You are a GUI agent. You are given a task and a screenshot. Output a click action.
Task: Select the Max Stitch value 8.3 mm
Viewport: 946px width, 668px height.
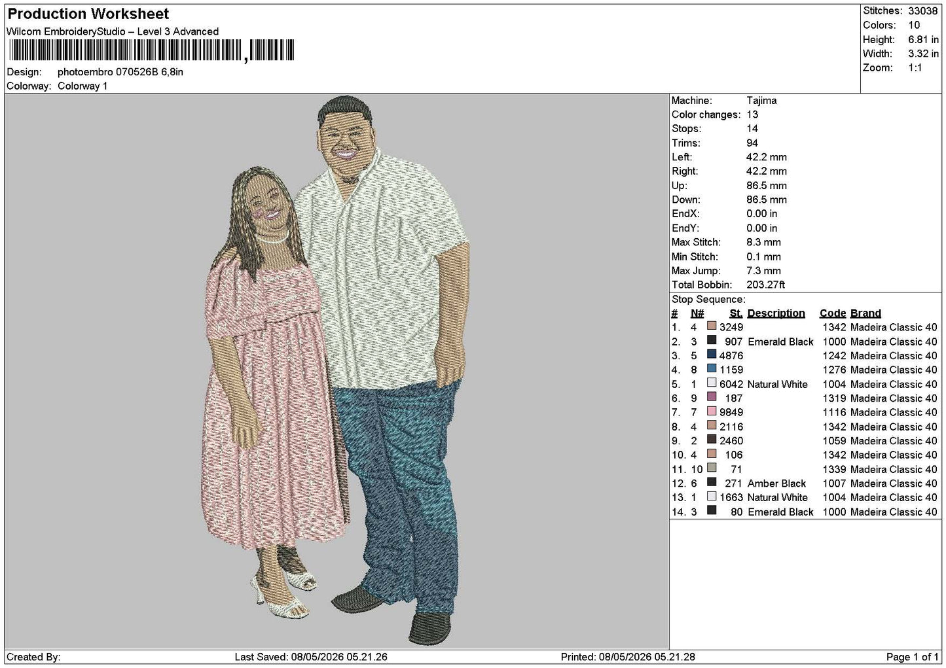click(x=764, y=242)
